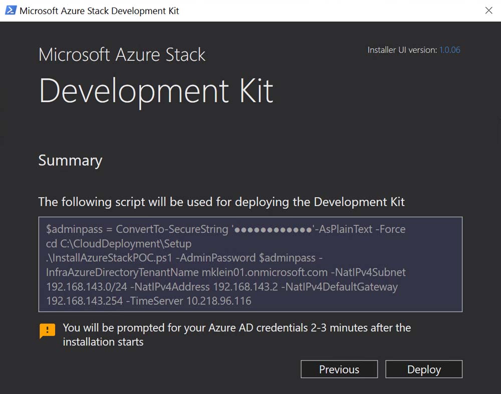Click the yellow warning exclamation icon

click(x=47, y=330)
